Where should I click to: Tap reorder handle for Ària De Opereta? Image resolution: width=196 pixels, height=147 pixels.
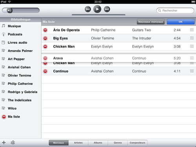[192, 30]
